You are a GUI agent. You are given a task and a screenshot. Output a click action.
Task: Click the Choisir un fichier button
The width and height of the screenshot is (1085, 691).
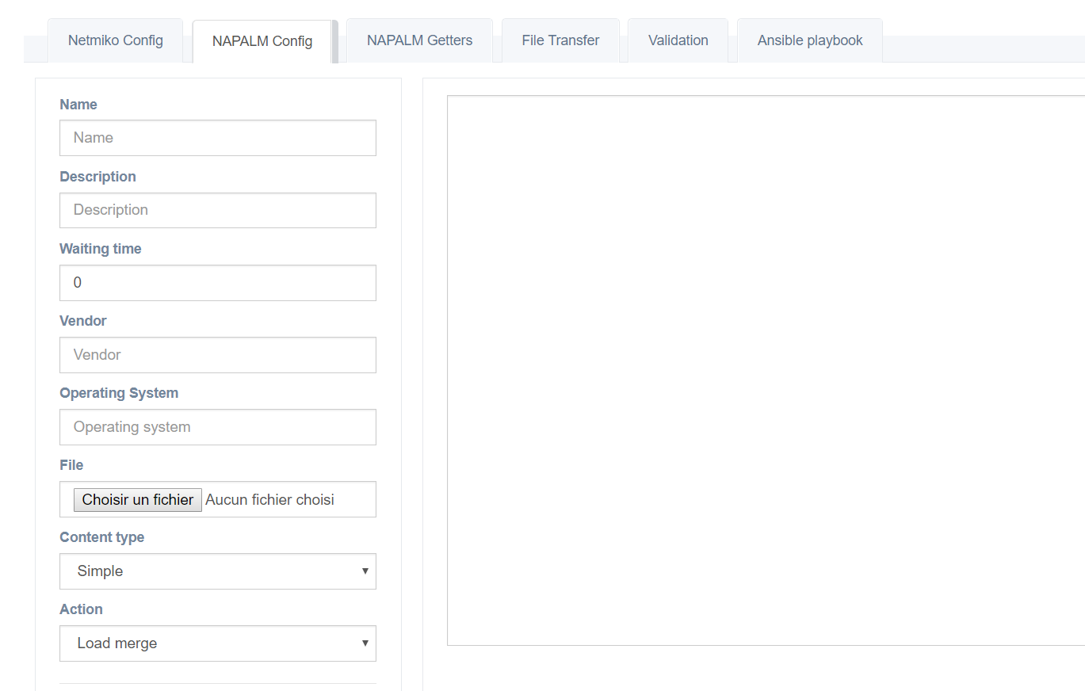click(138, 500)
